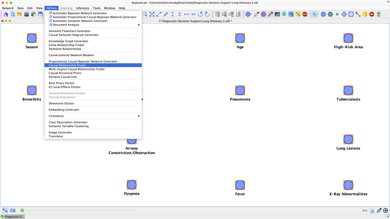The width and height of the screenshot is (390, 219).
Task: Click the magnifying glass zoom icon
Action: pos(145,14)
